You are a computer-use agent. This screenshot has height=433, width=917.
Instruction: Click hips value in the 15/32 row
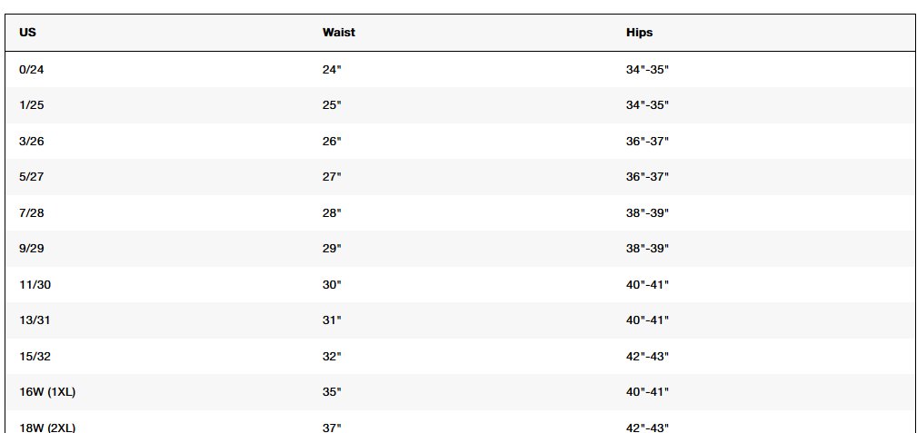pyautogui.click(x=647, y=357)
